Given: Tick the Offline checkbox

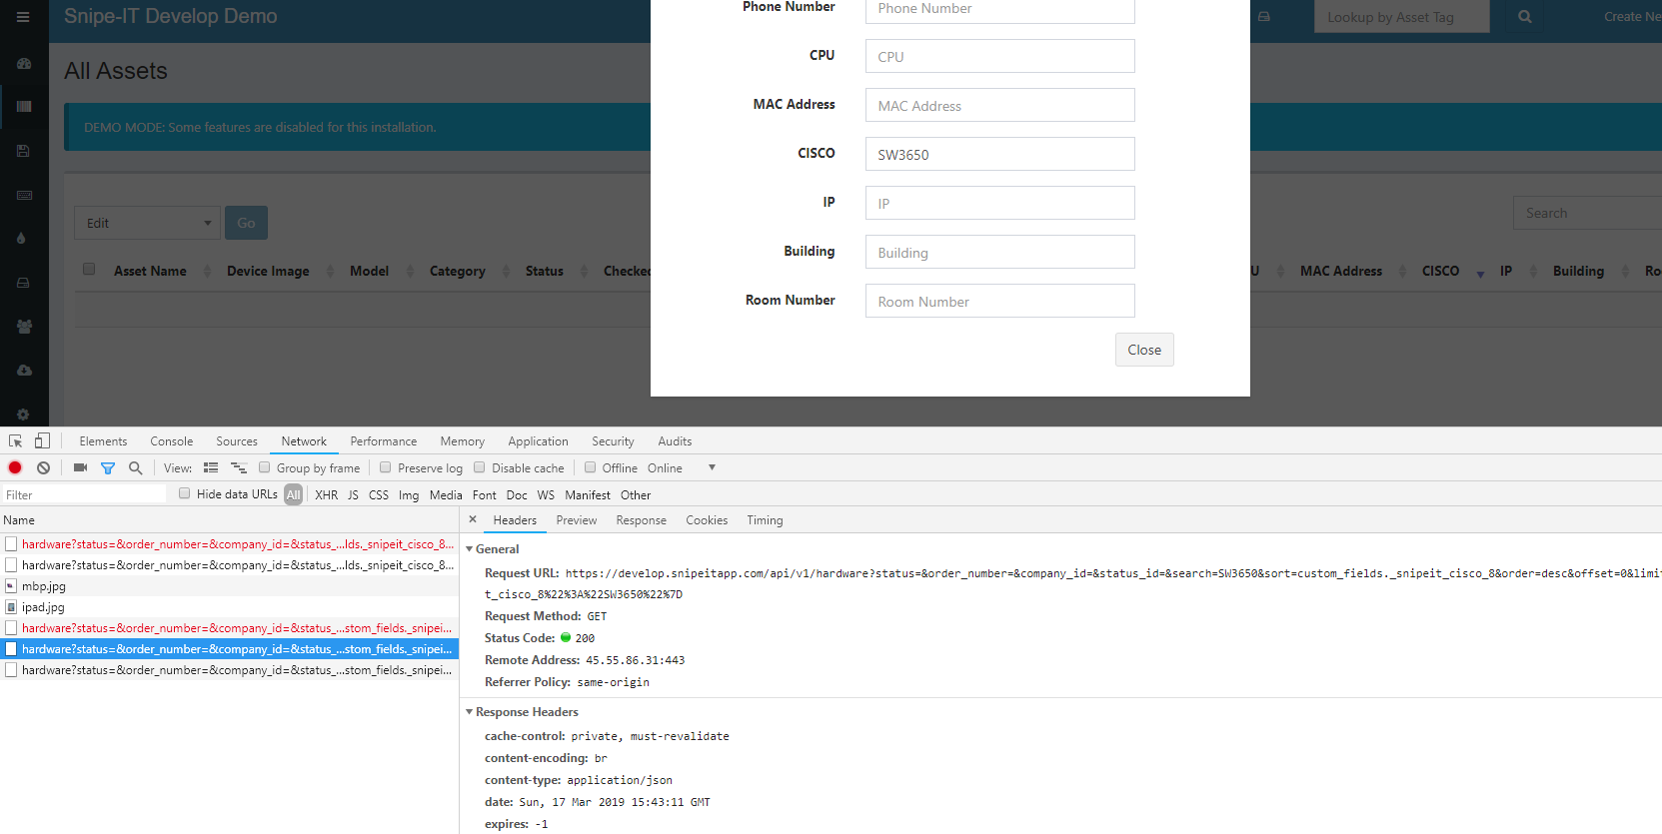Looking at the screenshot, I should [590, 467].
